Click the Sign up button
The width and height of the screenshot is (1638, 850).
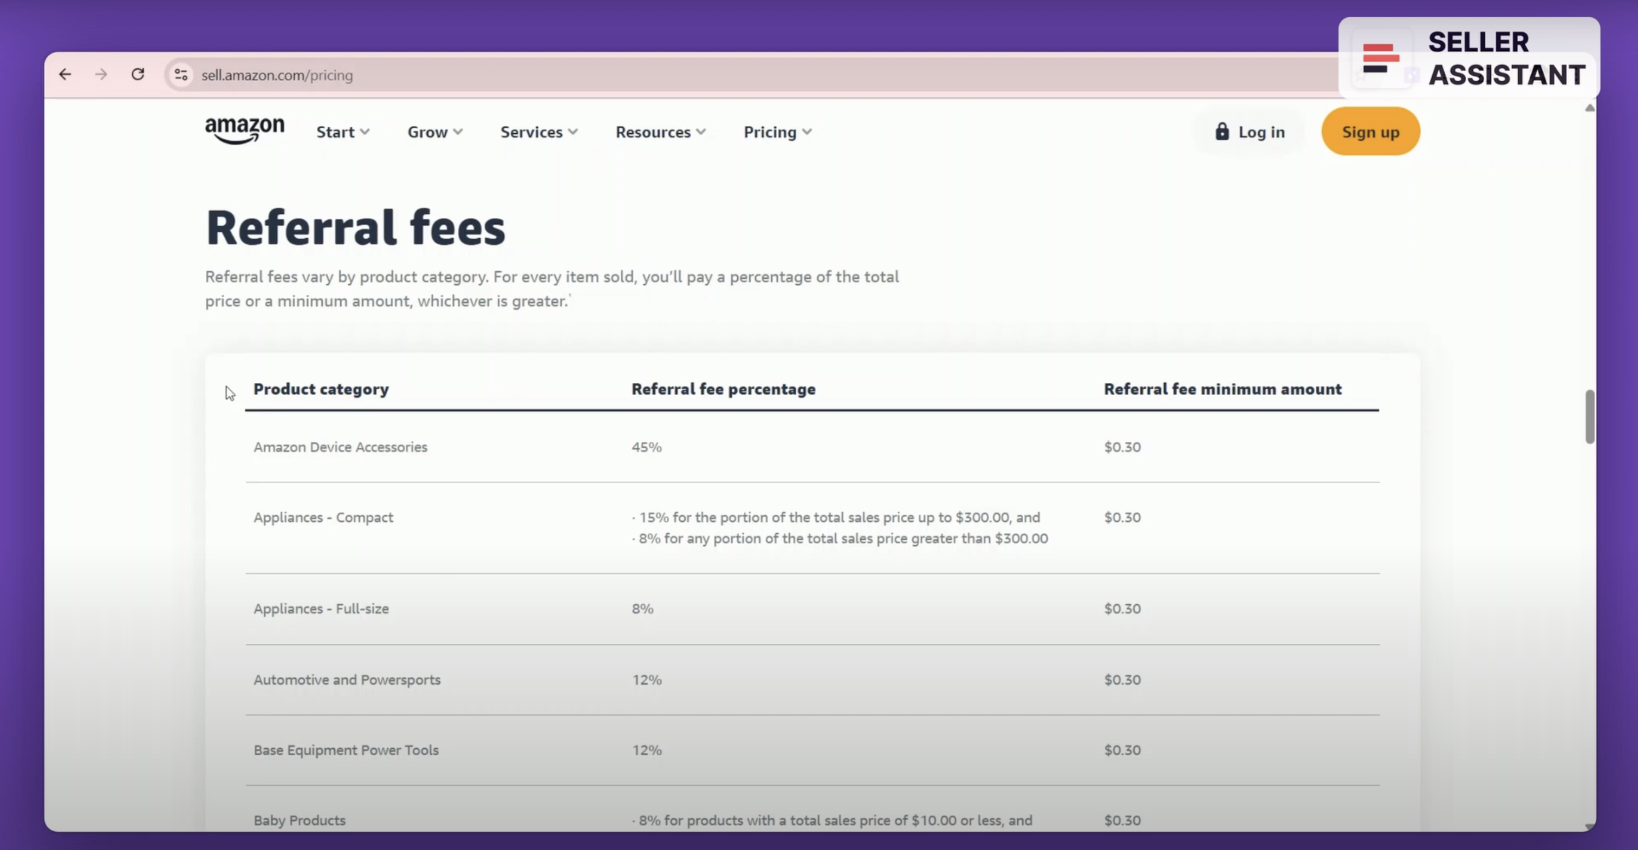(x=1370, y=132)
